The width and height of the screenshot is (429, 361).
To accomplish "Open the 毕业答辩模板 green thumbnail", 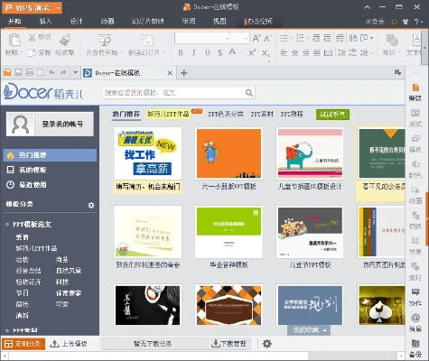I will 228,232.
